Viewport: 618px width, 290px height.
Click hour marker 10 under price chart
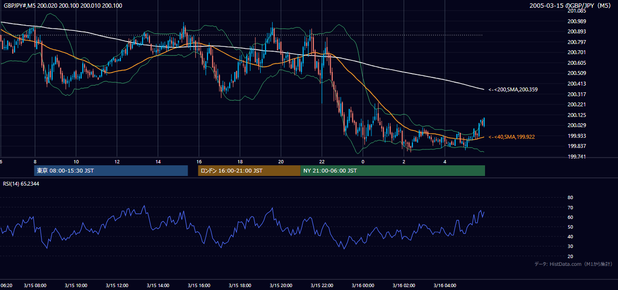tap(76, 161)
